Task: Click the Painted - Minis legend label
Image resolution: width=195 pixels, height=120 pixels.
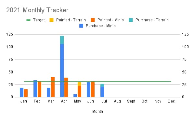Action: click(x=110, y=20)
